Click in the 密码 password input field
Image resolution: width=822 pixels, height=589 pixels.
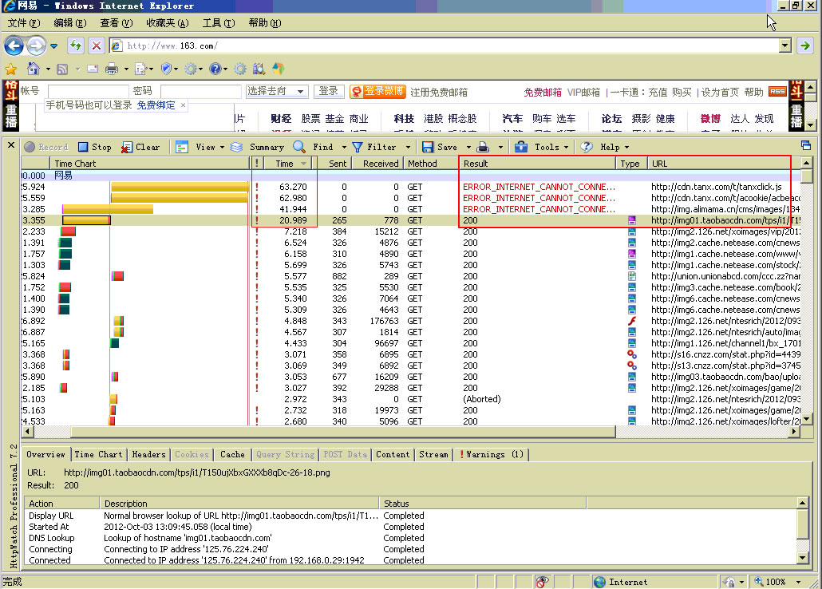[201, 91]
